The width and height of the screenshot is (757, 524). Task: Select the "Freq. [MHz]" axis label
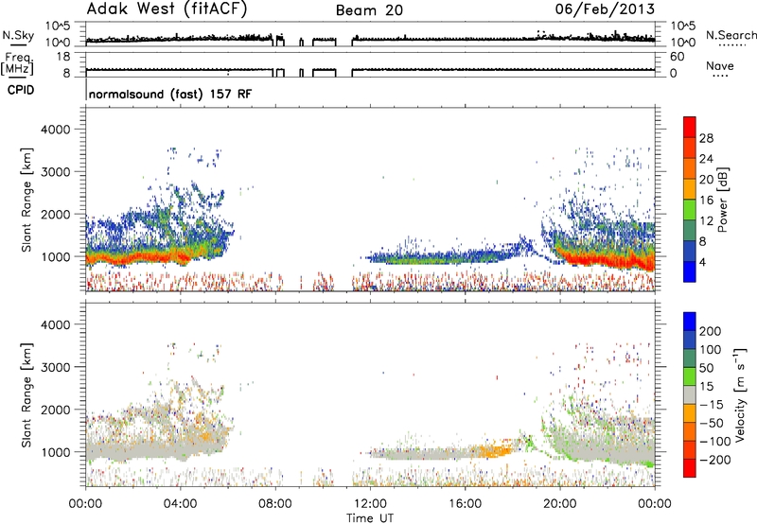[18, 64]
